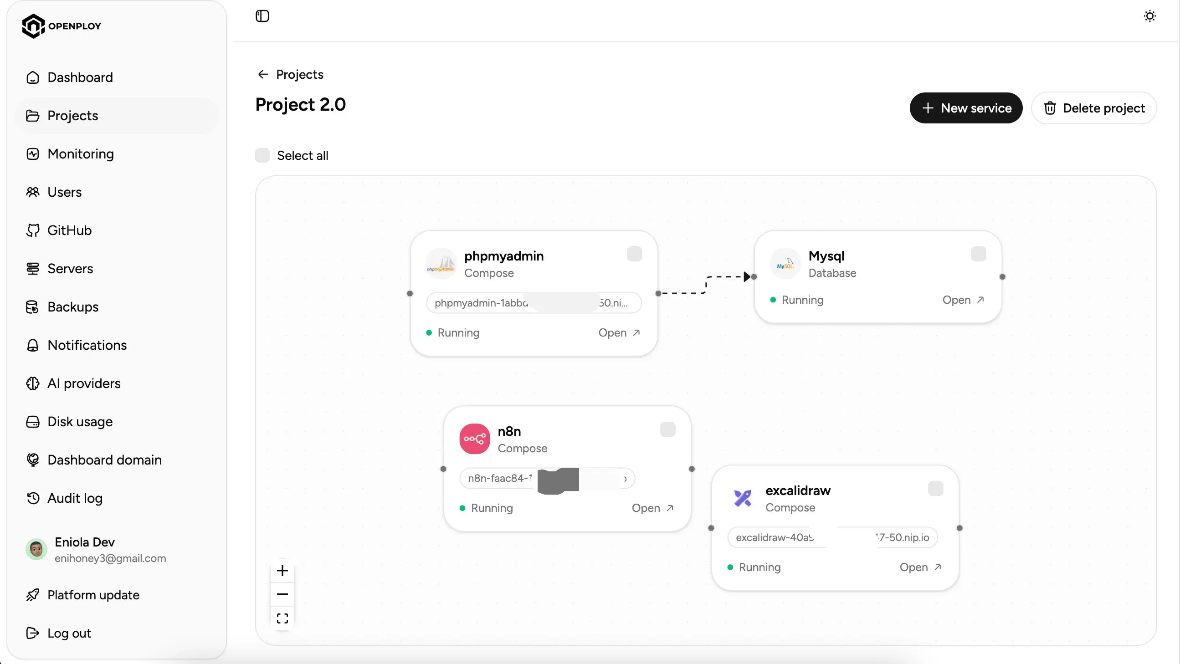Zoom in on the canvas
The image size is (1180, 664).
point(282,571)
